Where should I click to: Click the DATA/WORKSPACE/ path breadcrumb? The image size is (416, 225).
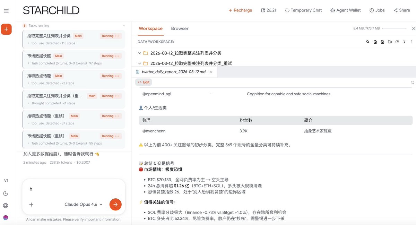(x=156, y=42)
